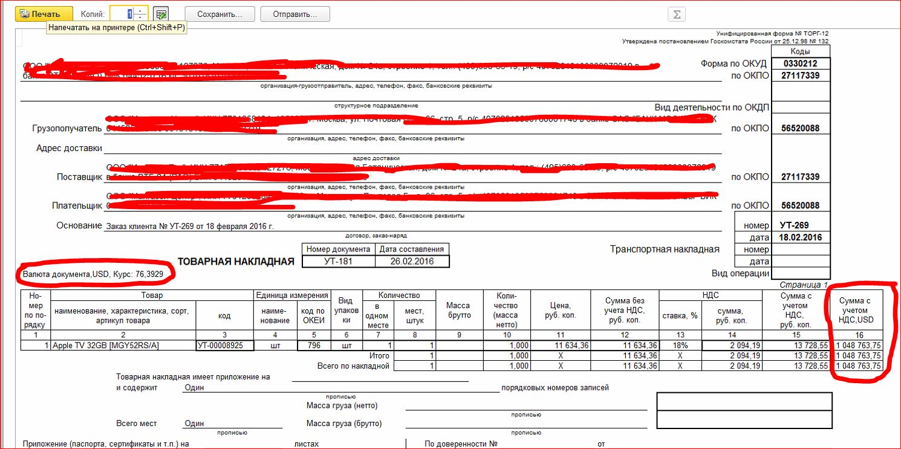Viewport: 901px width, 449px height.
Task: Click the Итого row label
Action: point(379,356)
